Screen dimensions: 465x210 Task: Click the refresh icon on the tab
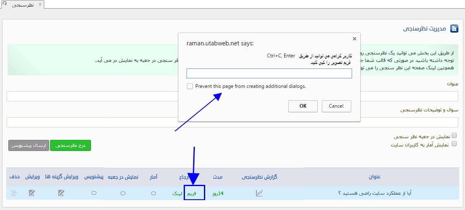[x=4, y=3]
